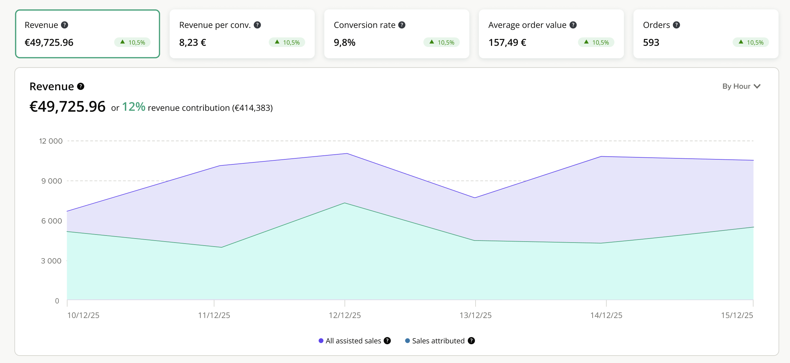The width and height of the screenshot is (790, 363).
Task: Click the 12/12/25 x-axis date label
Action: point(345,315)
